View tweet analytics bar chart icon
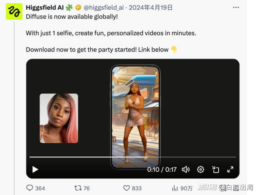 coord(175,188)
